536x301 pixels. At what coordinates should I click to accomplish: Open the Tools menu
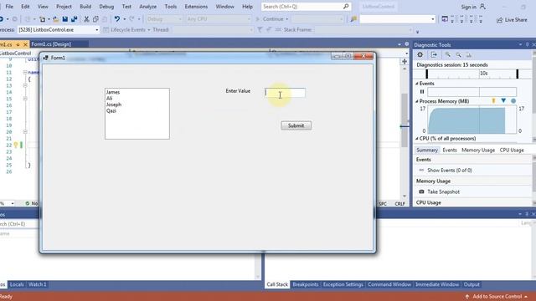pos(171,7)
